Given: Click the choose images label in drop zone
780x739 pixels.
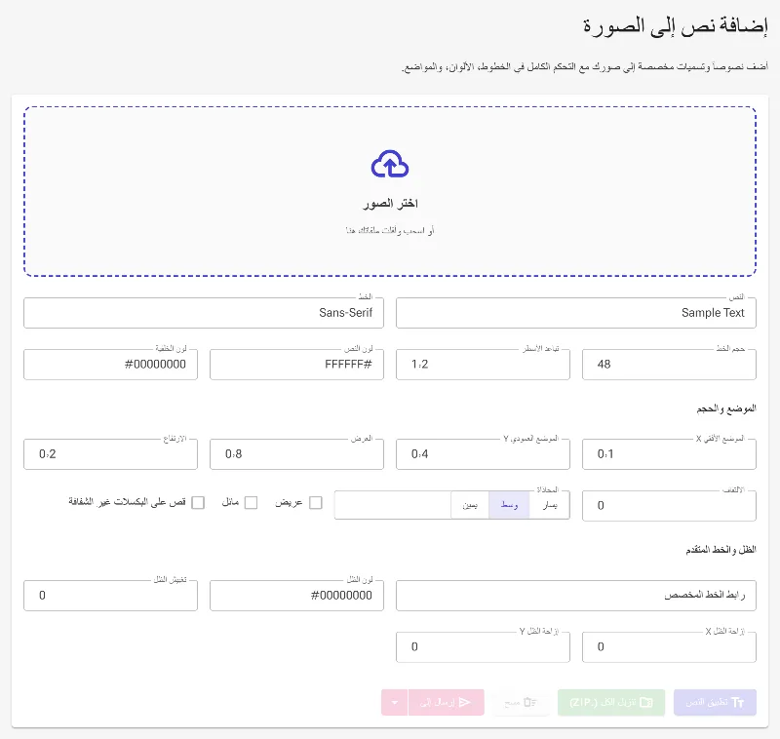Looking at the screenshot, I should pyautogui.click(x=390, y=204).
